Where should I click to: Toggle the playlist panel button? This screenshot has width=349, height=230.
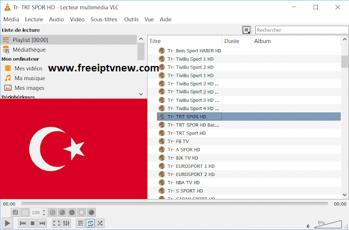pyautogui.click(x=80, y=223)
